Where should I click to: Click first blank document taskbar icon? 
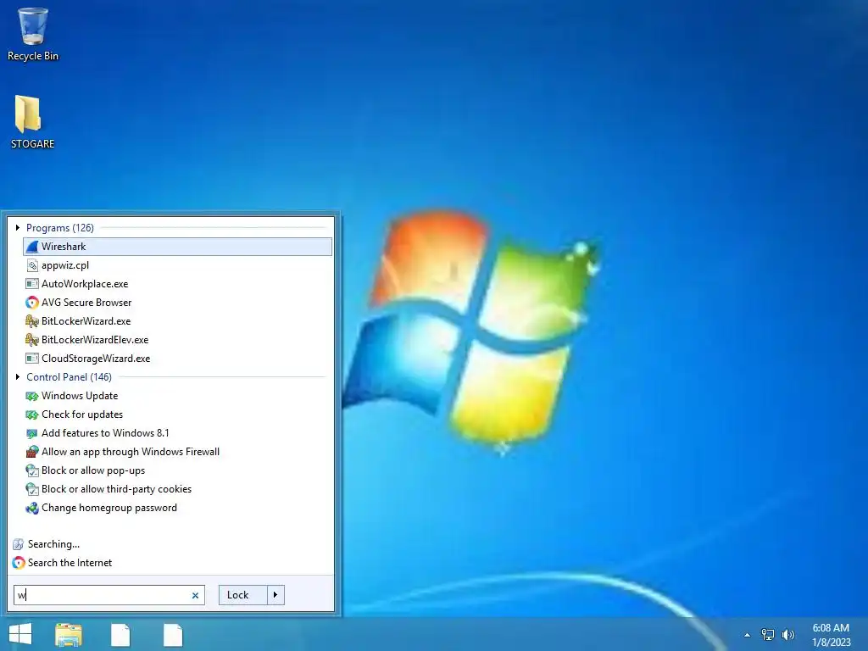[x=120, y=635]
